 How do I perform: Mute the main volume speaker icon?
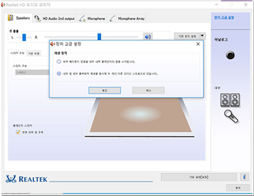148,37
